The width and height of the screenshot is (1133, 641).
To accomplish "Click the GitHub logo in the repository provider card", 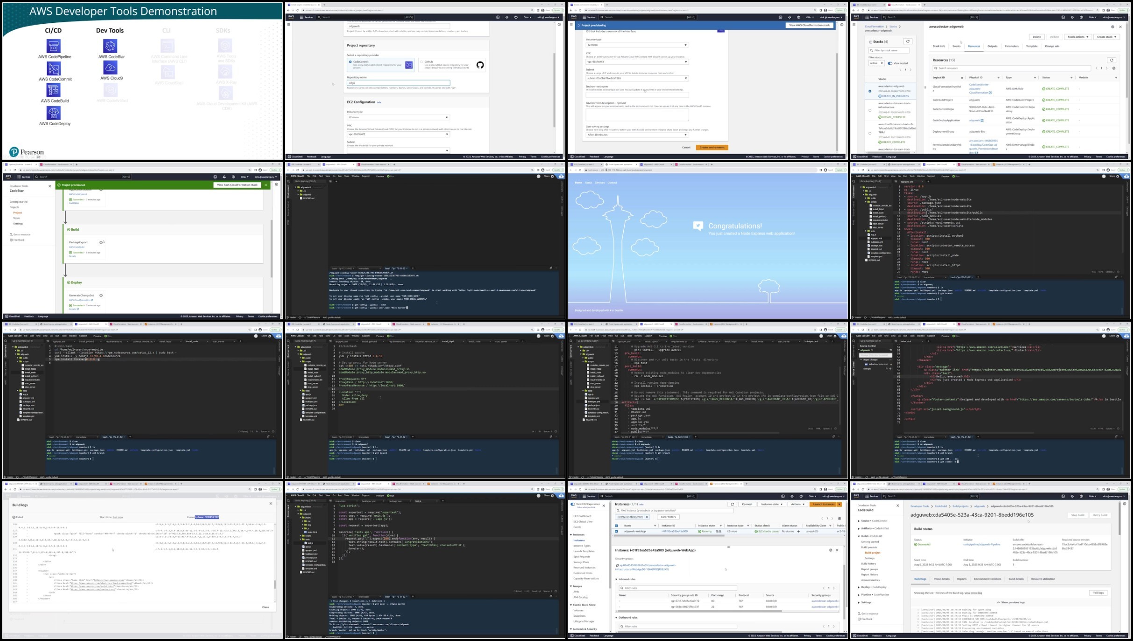I will pos(480,65).
